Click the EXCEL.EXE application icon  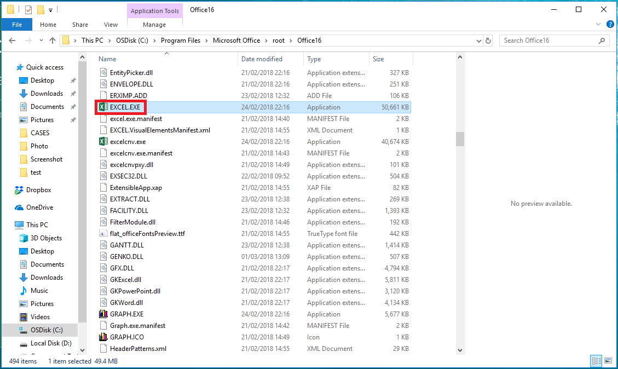103,107
